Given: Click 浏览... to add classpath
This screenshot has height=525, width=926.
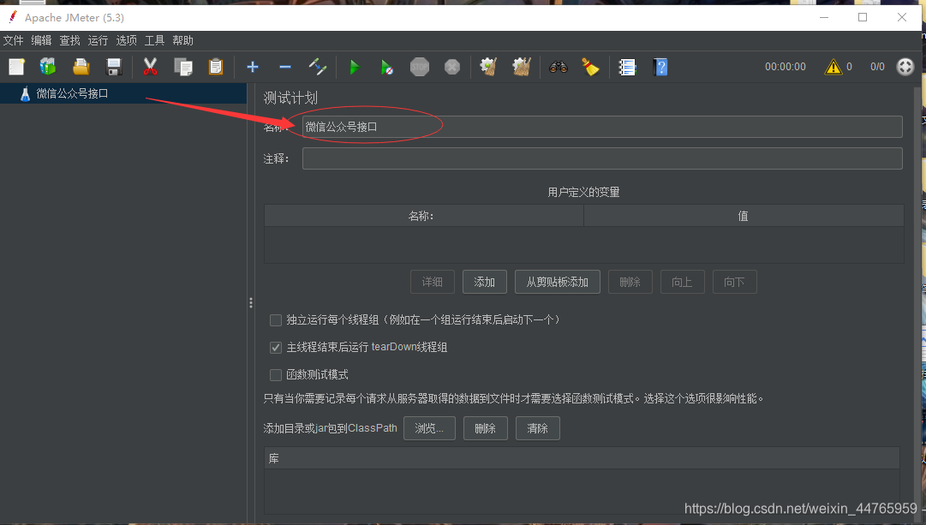Looking at the screenshot, I should tap(429, 428).
